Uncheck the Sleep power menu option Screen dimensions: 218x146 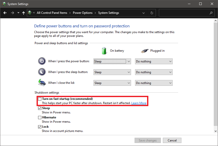tap(40, 108)
